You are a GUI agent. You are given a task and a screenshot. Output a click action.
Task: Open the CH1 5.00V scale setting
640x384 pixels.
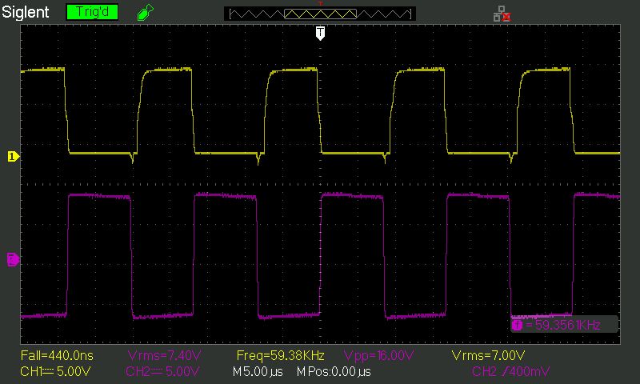[x=55, y=371]
